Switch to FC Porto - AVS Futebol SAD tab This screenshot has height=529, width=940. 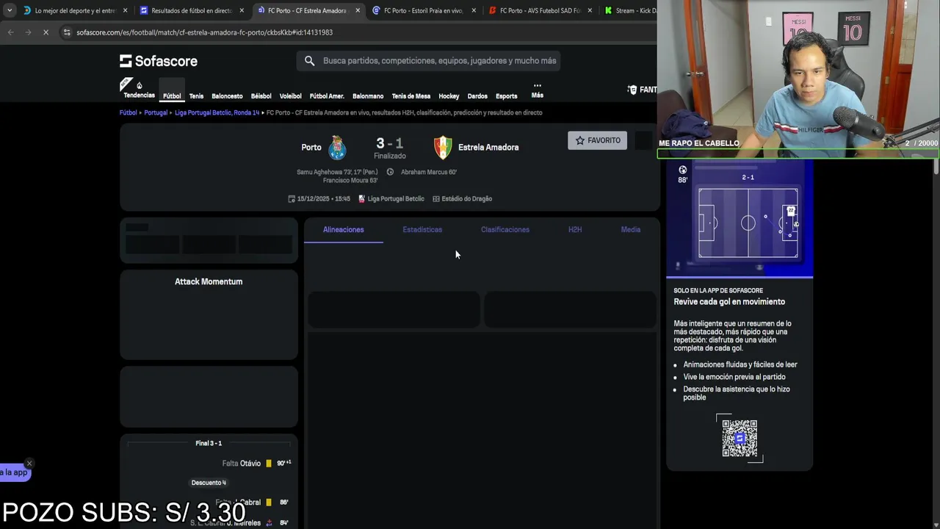540,11
